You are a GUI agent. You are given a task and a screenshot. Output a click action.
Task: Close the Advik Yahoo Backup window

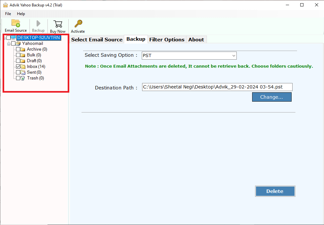(x=316, y=5)
